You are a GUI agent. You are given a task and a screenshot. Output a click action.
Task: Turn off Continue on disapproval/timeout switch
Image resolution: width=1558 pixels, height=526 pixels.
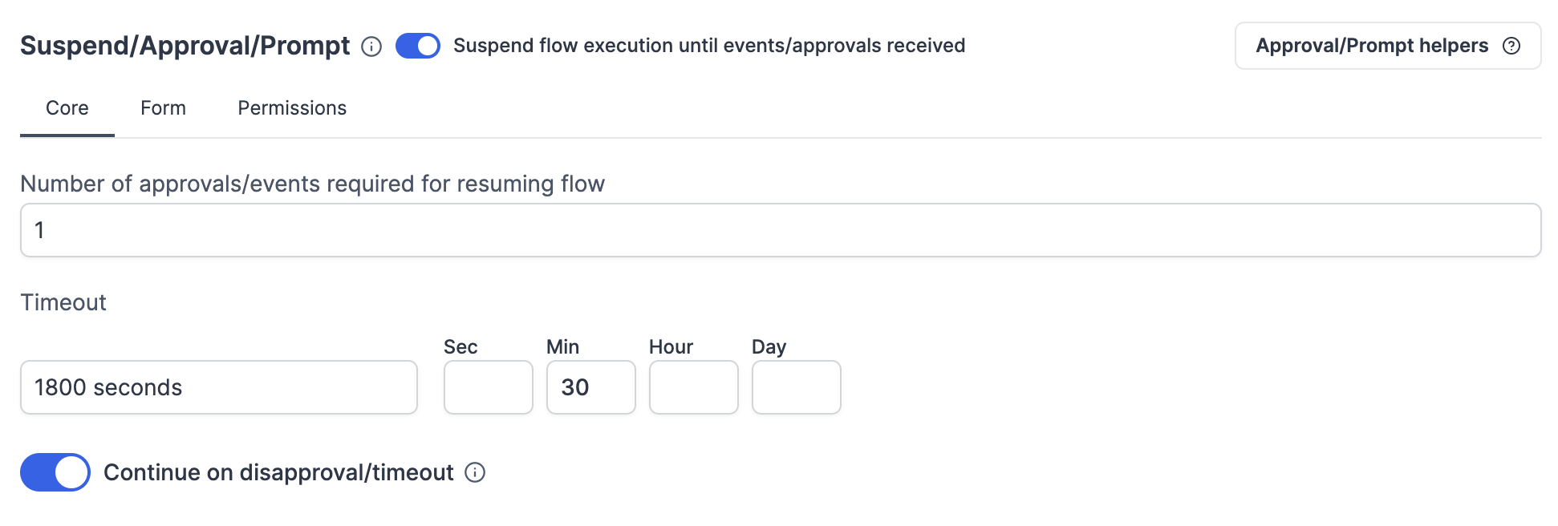point(55,472)
